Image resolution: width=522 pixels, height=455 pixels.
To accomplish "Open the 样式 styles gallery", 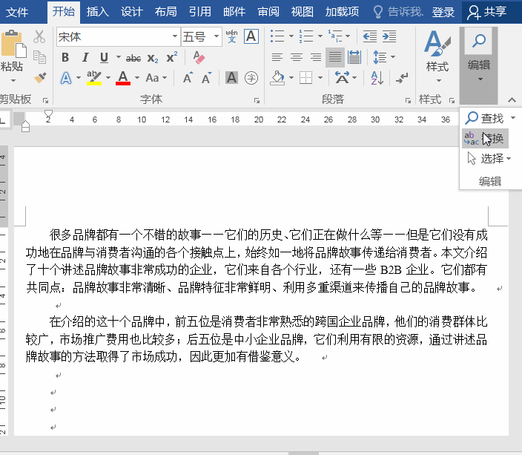I will click(437, 56).
